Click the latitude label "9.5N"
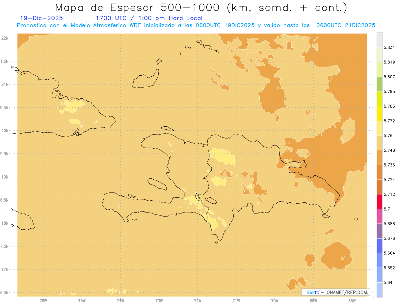 tap(5, 154)
